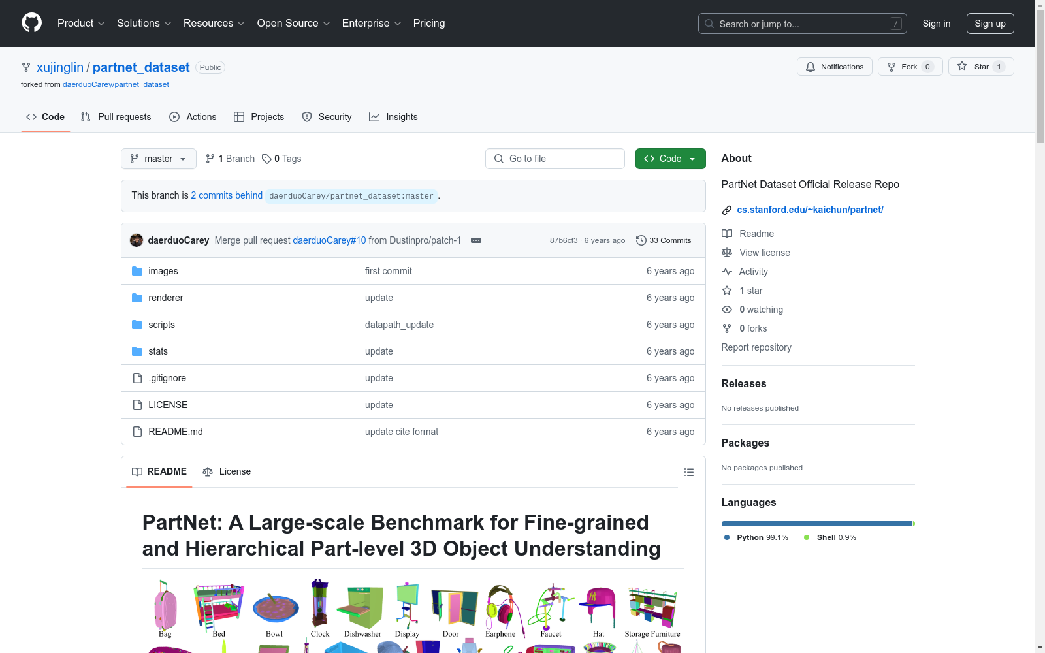Select the License tab in README panel
1045x653 pixels.
coord(227,471)
